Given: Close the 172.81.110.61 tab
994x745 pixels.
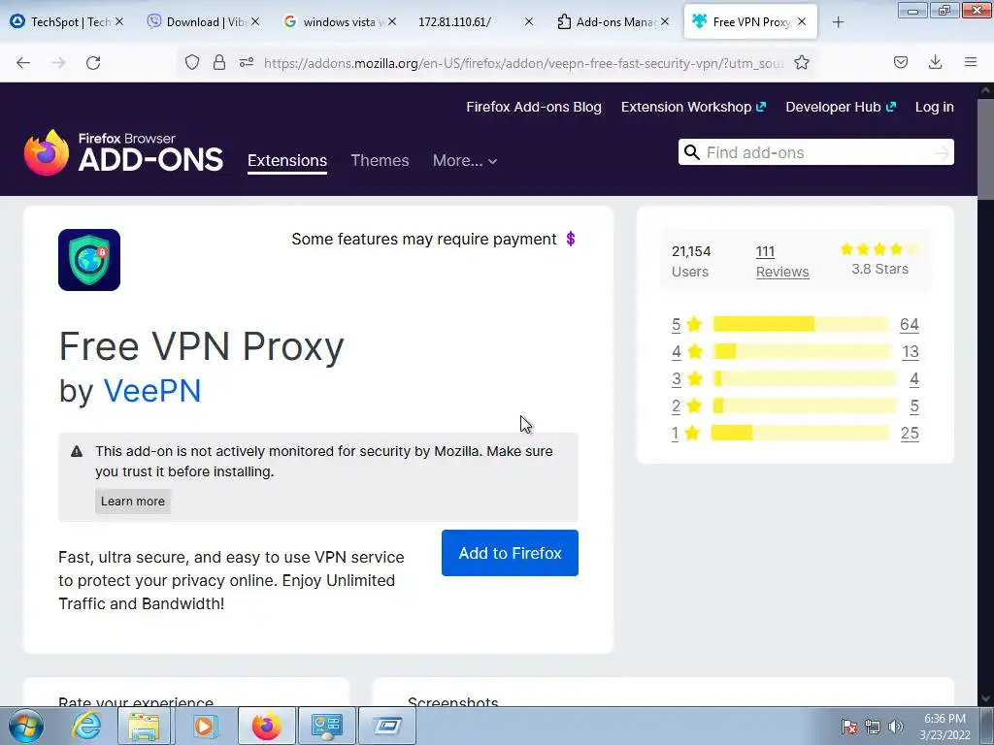Looking at the screenshot, I should pyautogui.click(x=529, y=21).
